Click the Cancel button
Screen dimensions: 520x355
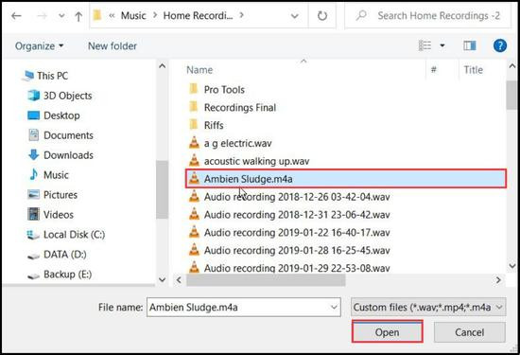pyautogui.click(x=469, y=332)
